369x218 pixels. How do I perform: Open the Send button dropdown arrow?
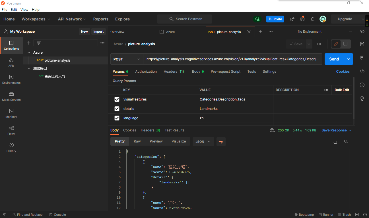click(349, 59)
